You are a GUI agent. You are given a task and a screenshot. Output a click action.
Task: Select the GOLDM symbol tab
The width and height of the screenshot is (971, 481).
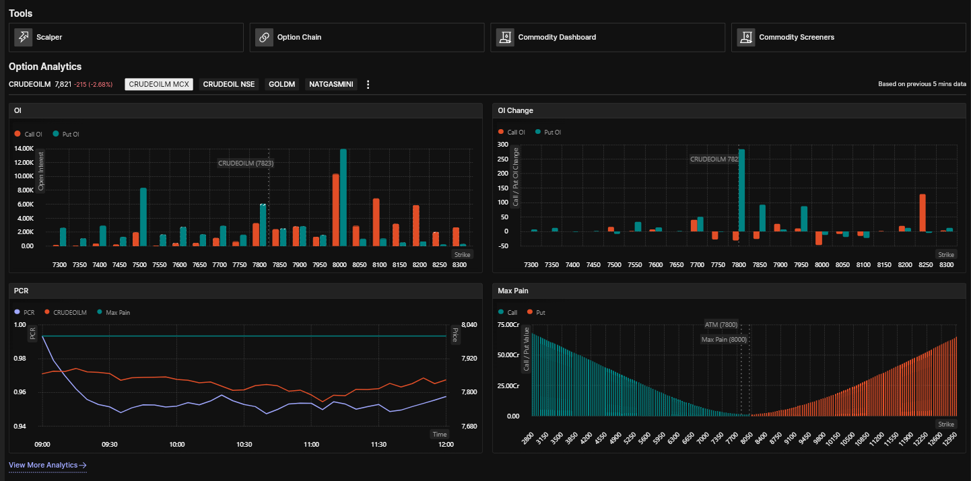tap(282, 85)
